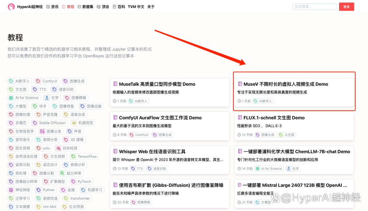This screenshot has width=368, height=211.
Task: Click the 图像生成 tag on AuraFlow card
Action: coord(163,135)
